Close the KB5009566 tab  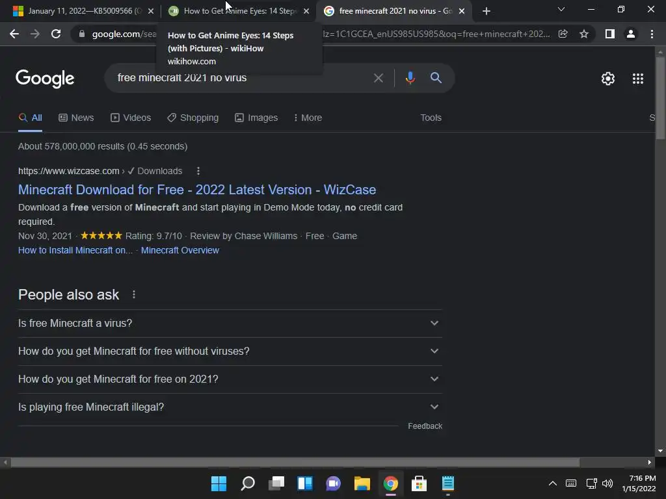pos(151,11)
